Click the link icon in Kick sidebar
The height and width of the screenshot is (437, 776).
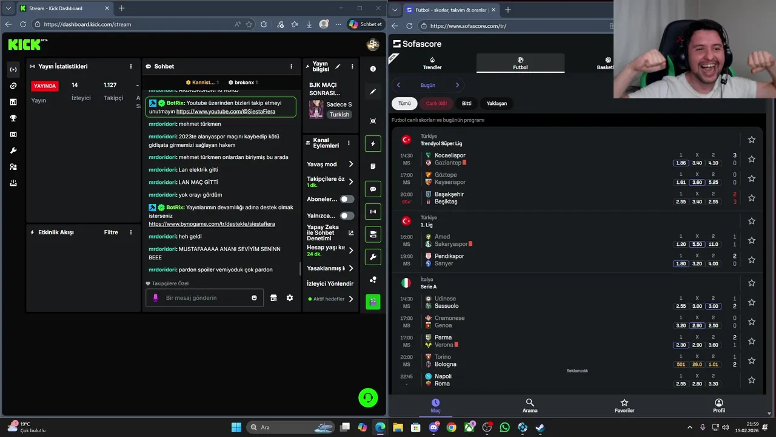click(x=13, y=86)
